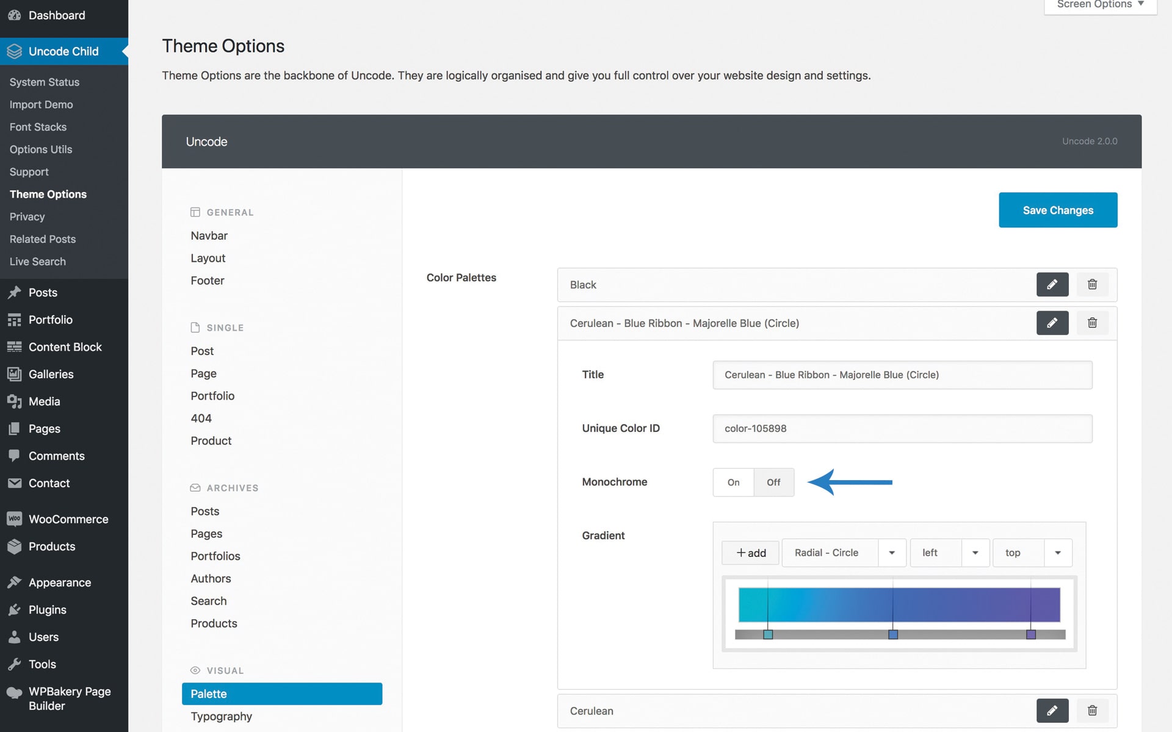Click into the Unique Color ID field
The image size is (1172, 732).
902,429
